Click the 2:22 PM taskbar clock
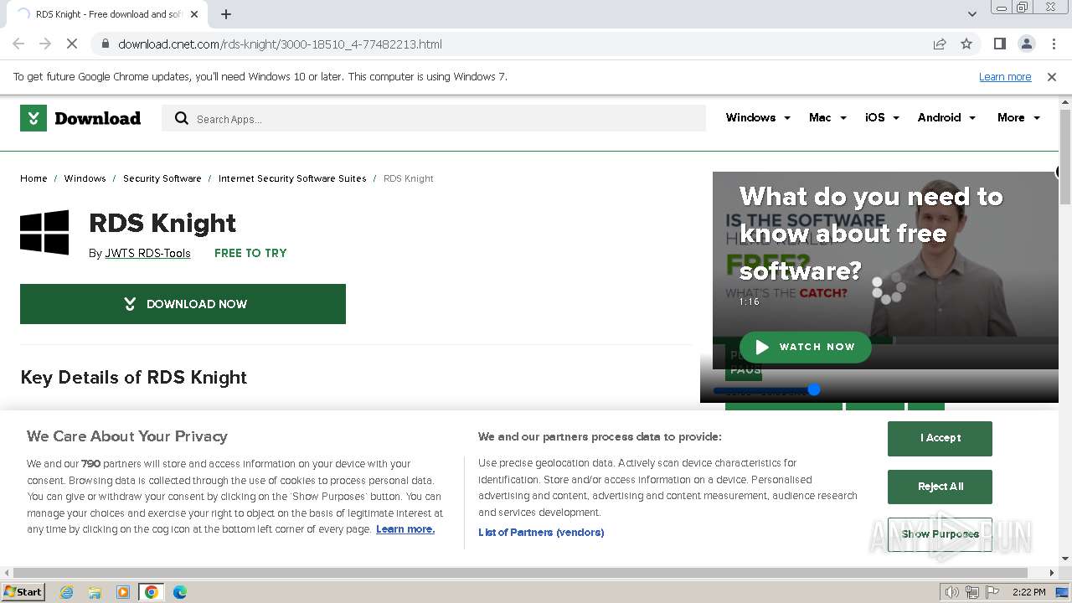Viewport: 1072px width, 603px height. pos(1028,592)
